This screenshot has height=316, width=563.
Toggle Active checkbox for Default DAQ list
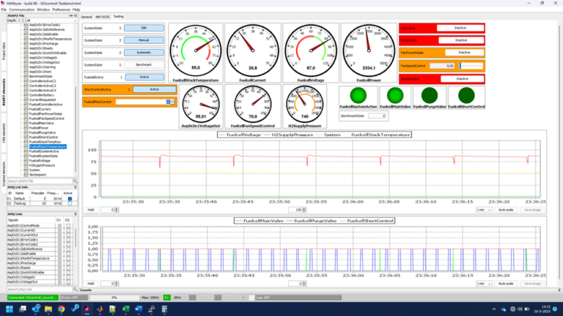point(70,198)
